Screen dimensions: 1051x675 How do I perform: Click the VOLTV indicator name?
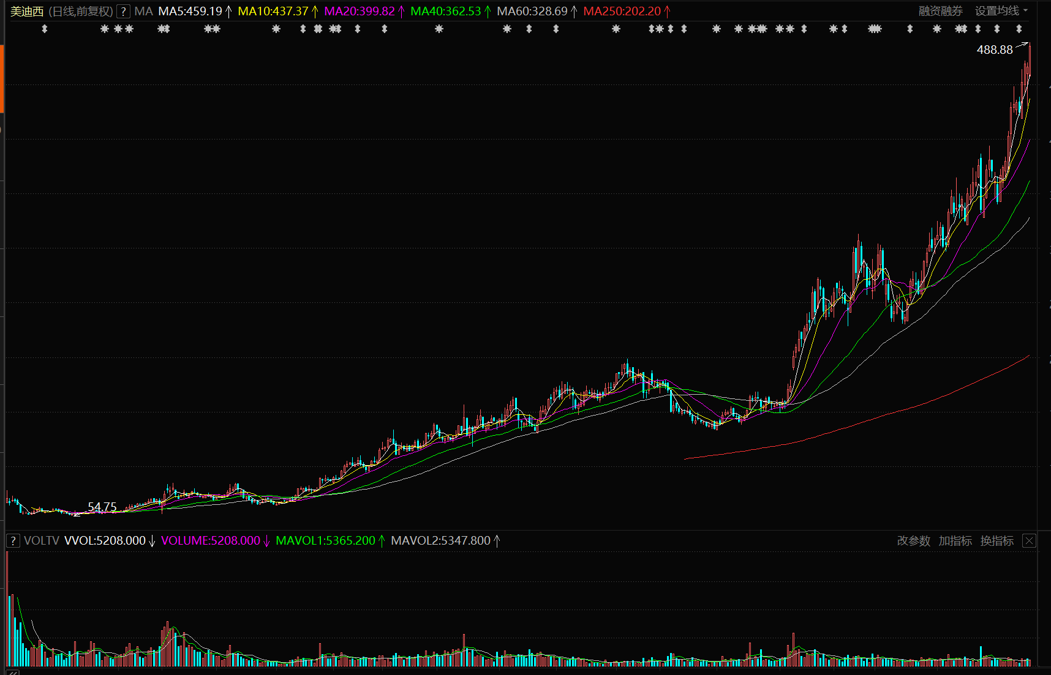[x=42, y=541]
